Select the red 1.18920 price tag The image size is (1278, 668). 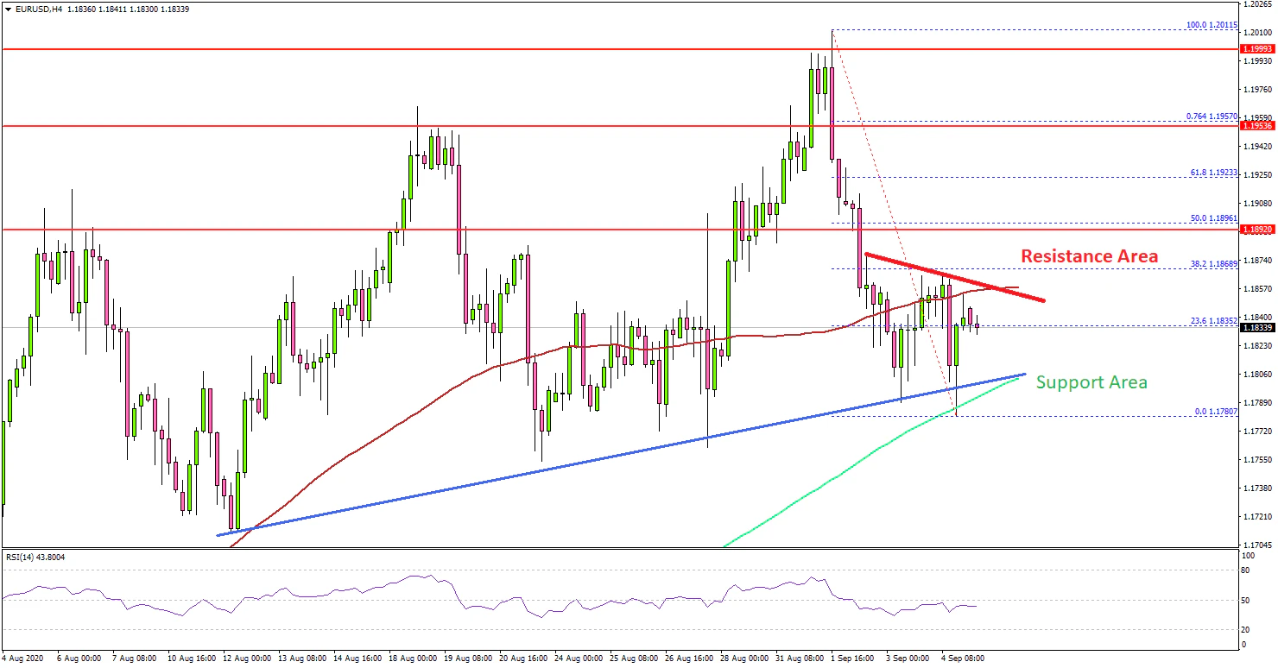(1257, 230)
